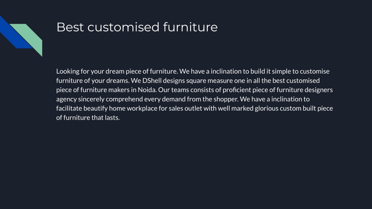This screenshot has height=209, width=372.
Task: Click empty dark area below the paragraph
Action: coord(186,164)
